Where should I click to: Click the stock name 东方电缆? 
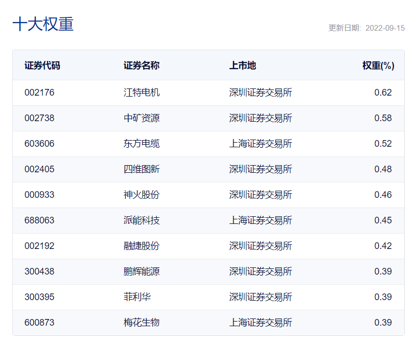coord(142,144)
